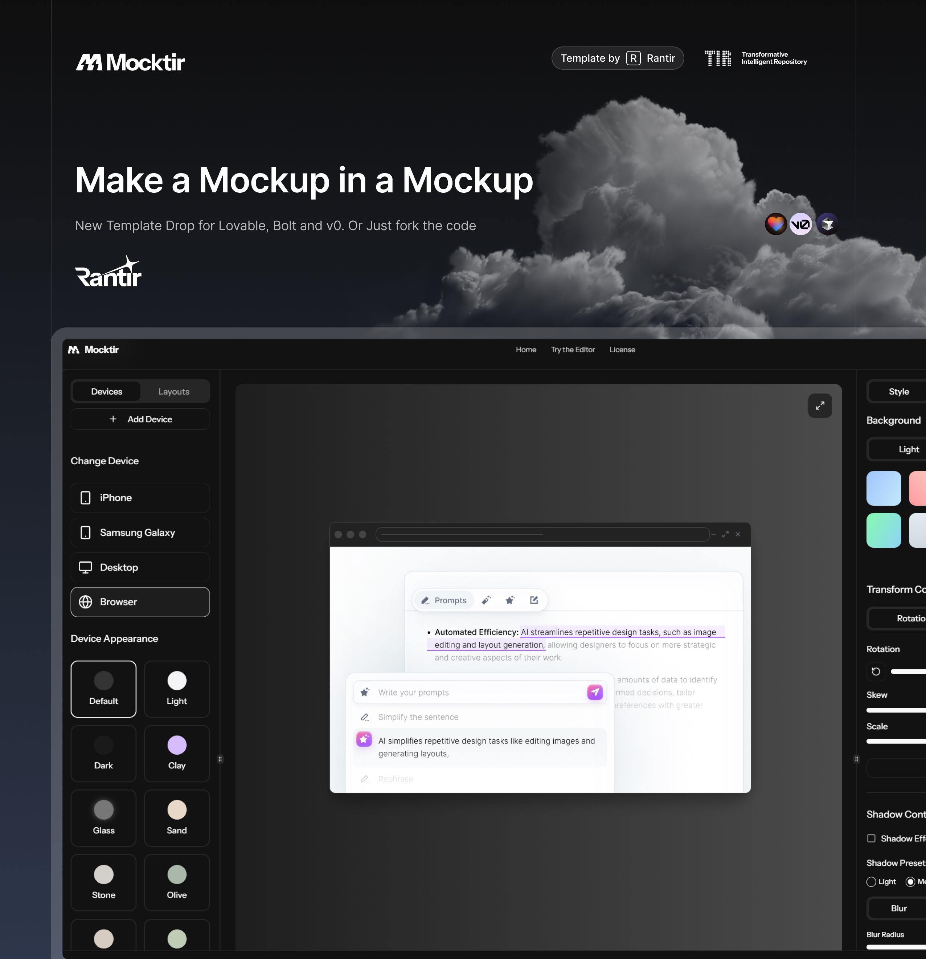Click the fullscreen expand icon on canvas

[x=820, y=405]
